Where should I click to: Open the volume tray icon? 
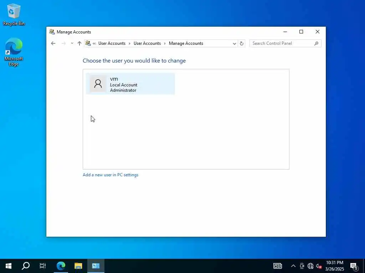coord(319,266)
